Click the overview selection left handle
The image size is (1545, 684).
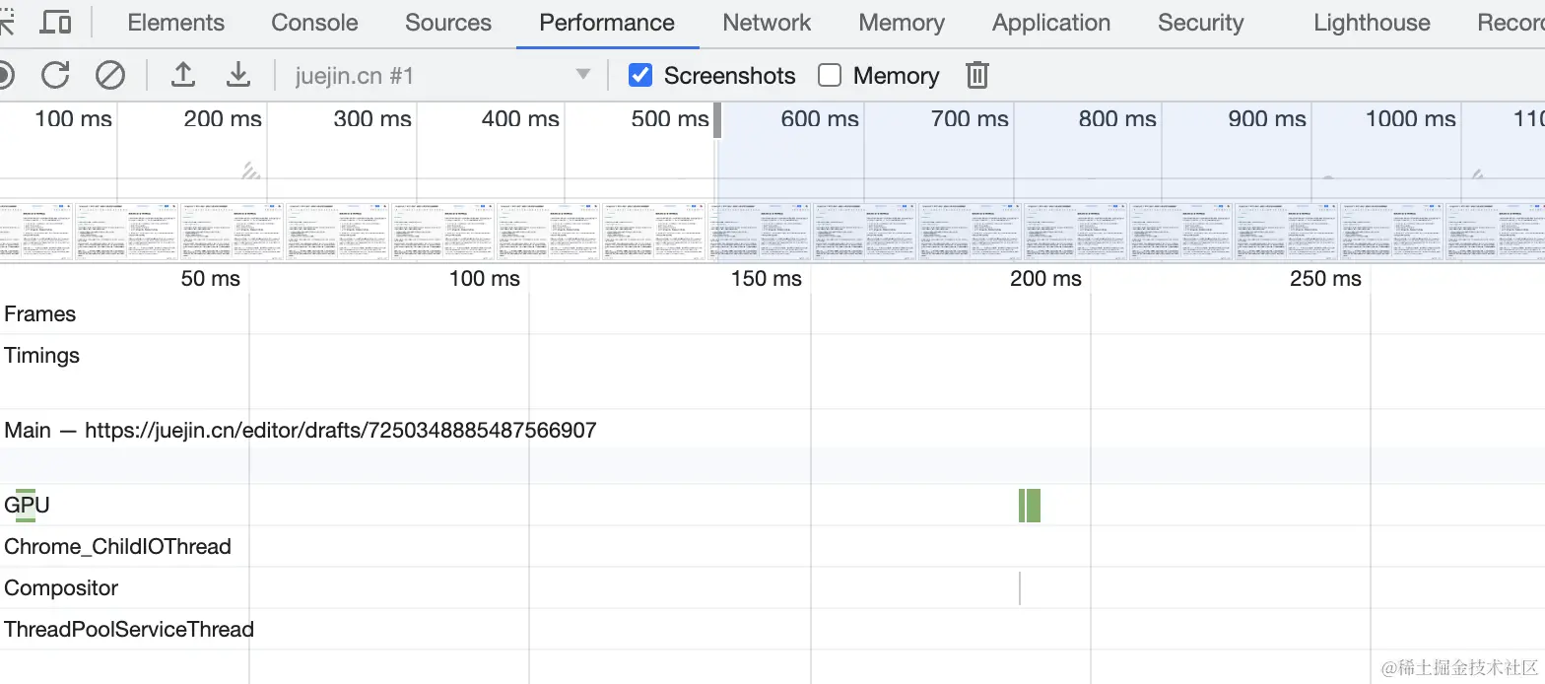[x=717, y=121]
